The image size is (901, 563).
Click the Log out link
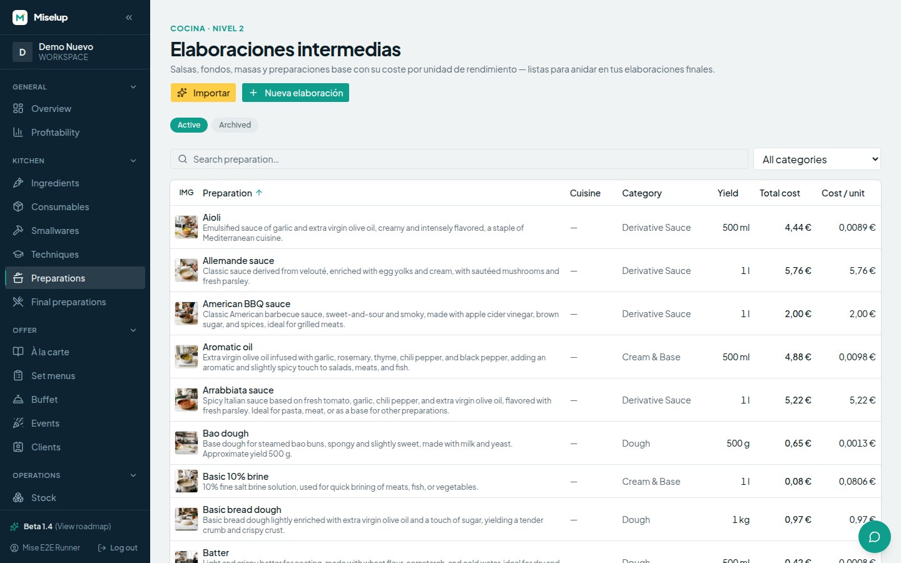coord(118,548)
